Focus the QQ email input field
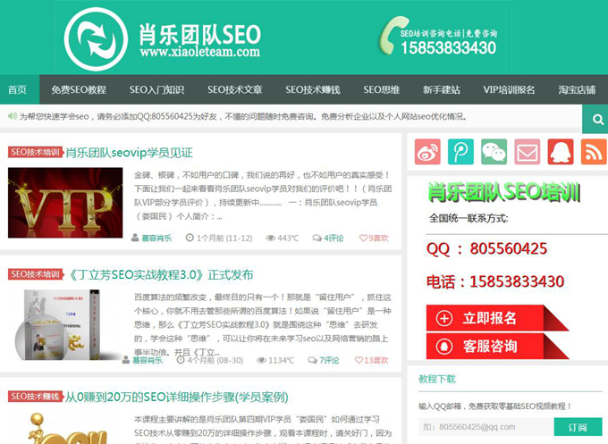This screenshot has width=608, height=444. pyautogui.click(x=486, y=427)
